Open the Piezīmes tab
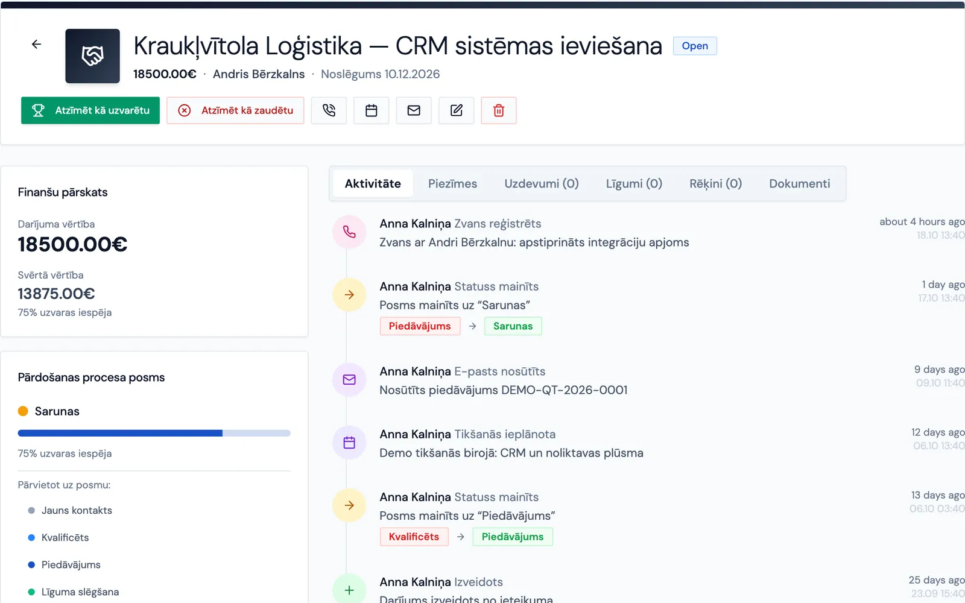This screenshot has height=603, width=965. pos(452,183)
